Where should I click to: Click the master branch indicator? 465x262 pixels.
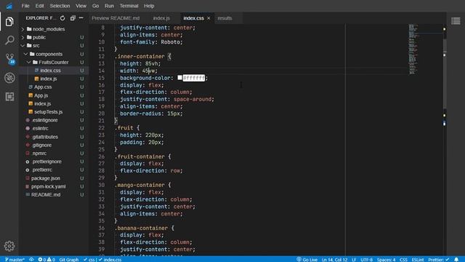click(15, 259)
